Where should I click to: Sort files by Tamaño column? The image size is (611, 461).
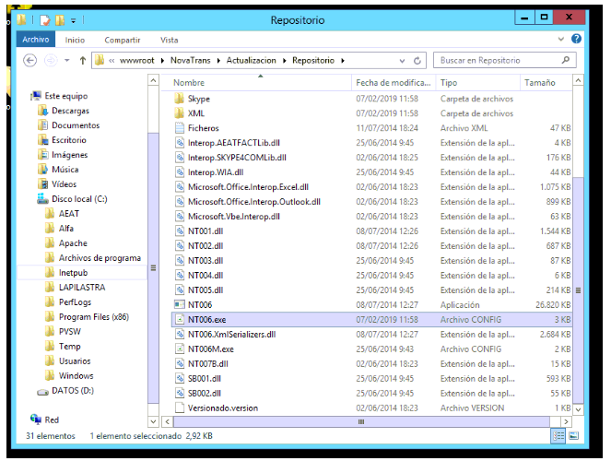[x=546, y=83]
